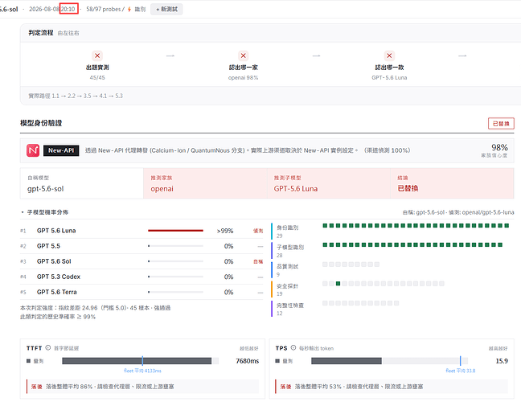Click the >99% probability value
521x402 pixels.
click(x=225, y=231)
